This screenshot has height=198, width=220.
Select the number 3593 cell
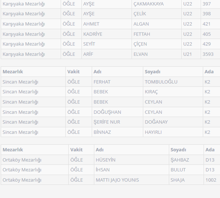coord(208,54)
